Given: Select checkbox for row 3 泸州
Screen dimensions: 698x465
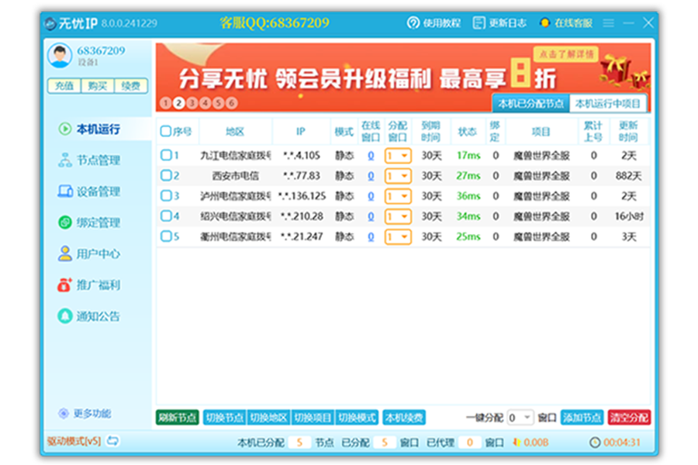Looking at the screenshot, I should click(165, 195).
